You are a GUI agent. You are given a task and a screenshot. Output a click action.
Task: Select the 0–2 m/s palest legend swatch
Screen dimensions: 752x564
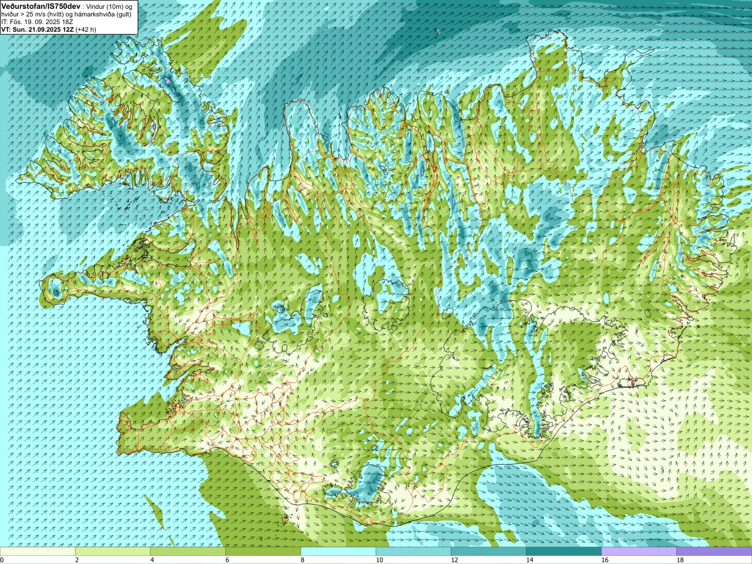[x=38, y=552]
